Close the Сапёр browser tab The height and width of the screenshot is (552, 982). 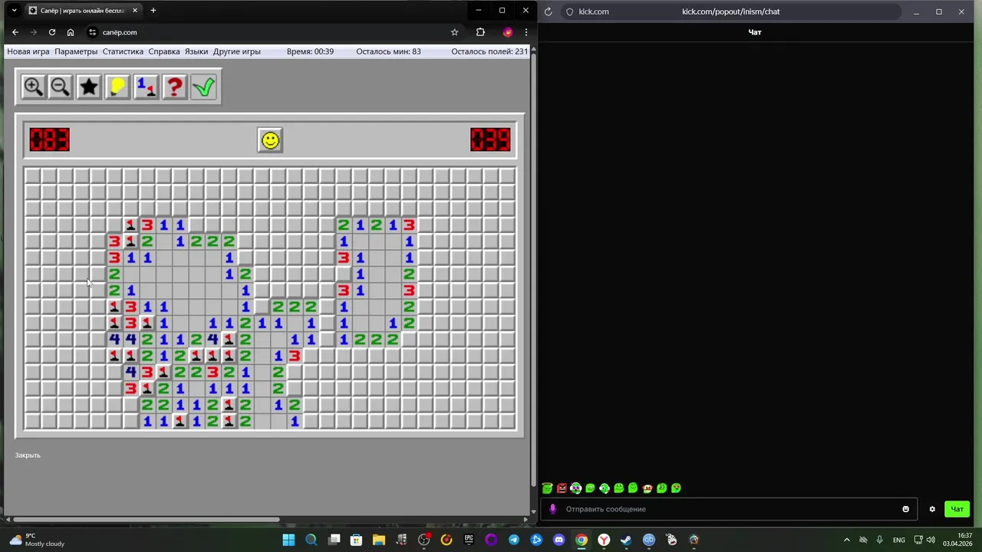pyautogui.click(x=135, y=11)
